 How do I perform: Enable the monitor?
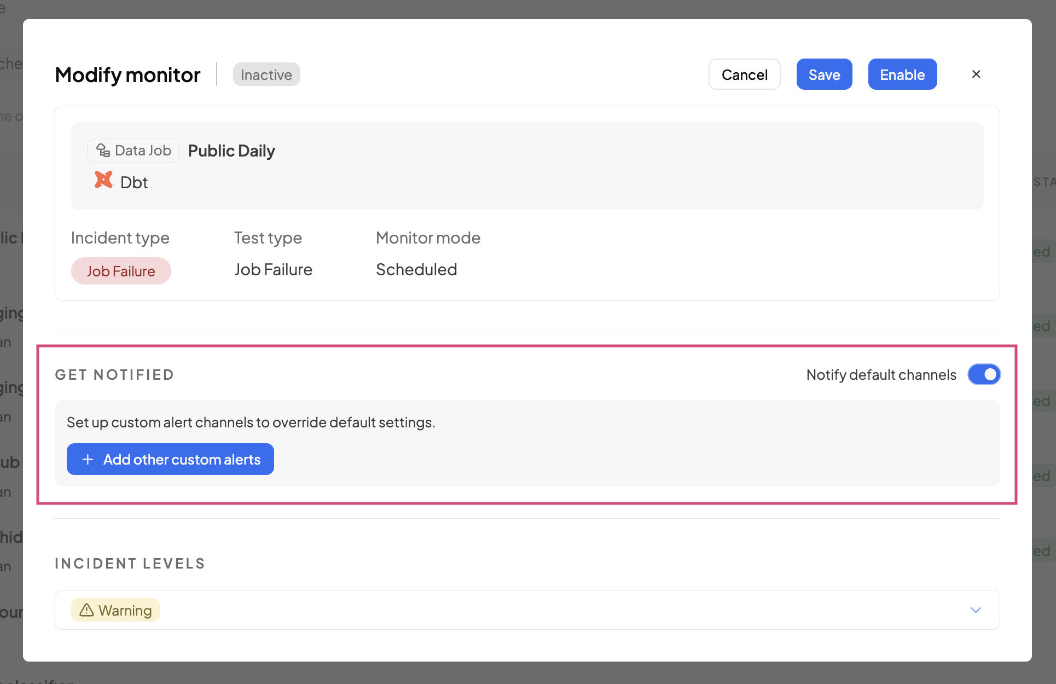click(902, 74)
